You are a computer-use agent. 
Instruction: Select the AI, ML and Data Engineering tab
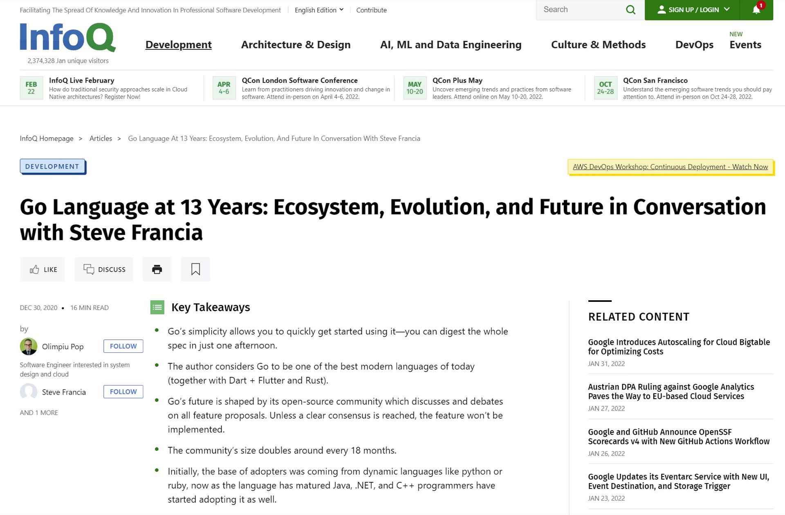[x=450, y=44]
